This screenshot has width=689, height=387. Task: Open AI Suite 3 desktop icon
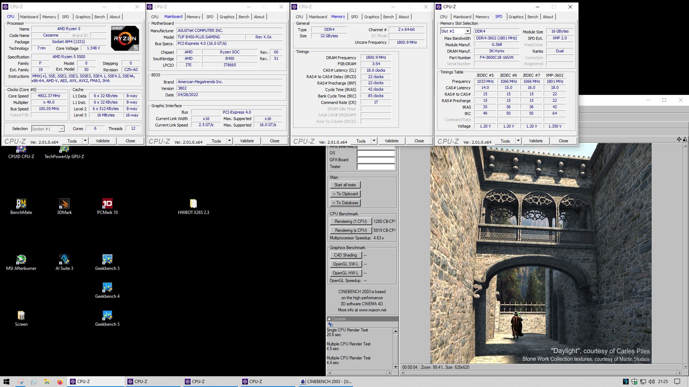coord(64,263)
